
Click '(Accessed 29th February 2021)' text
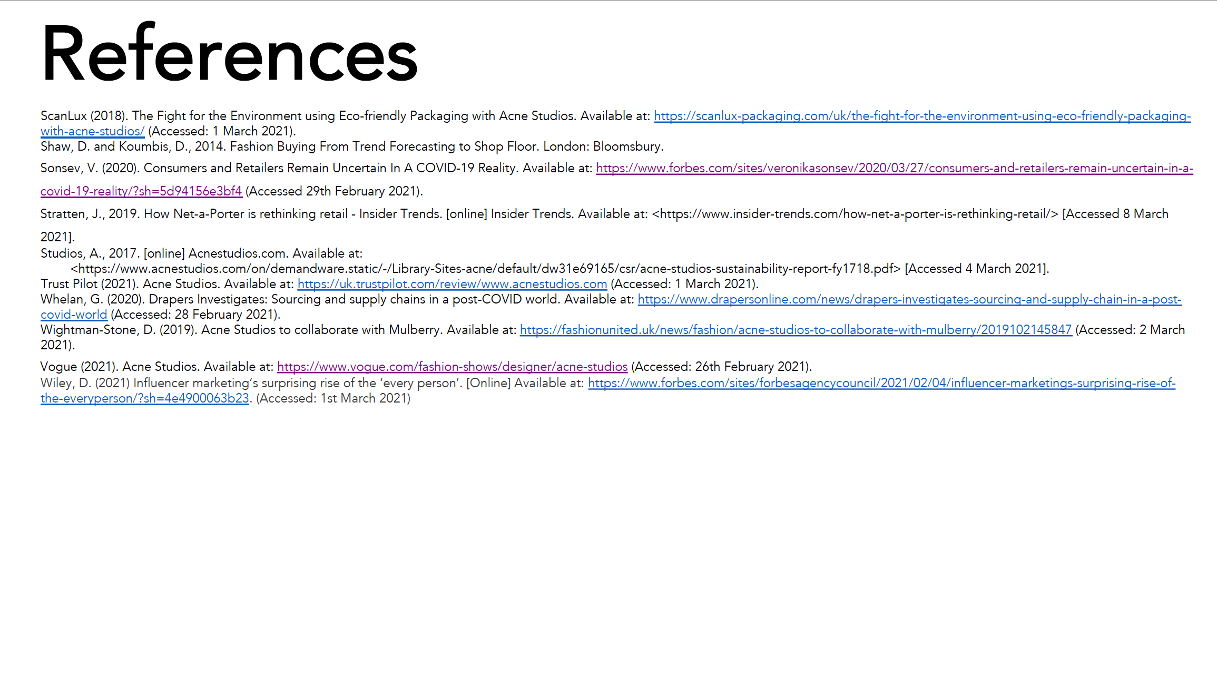334,191
